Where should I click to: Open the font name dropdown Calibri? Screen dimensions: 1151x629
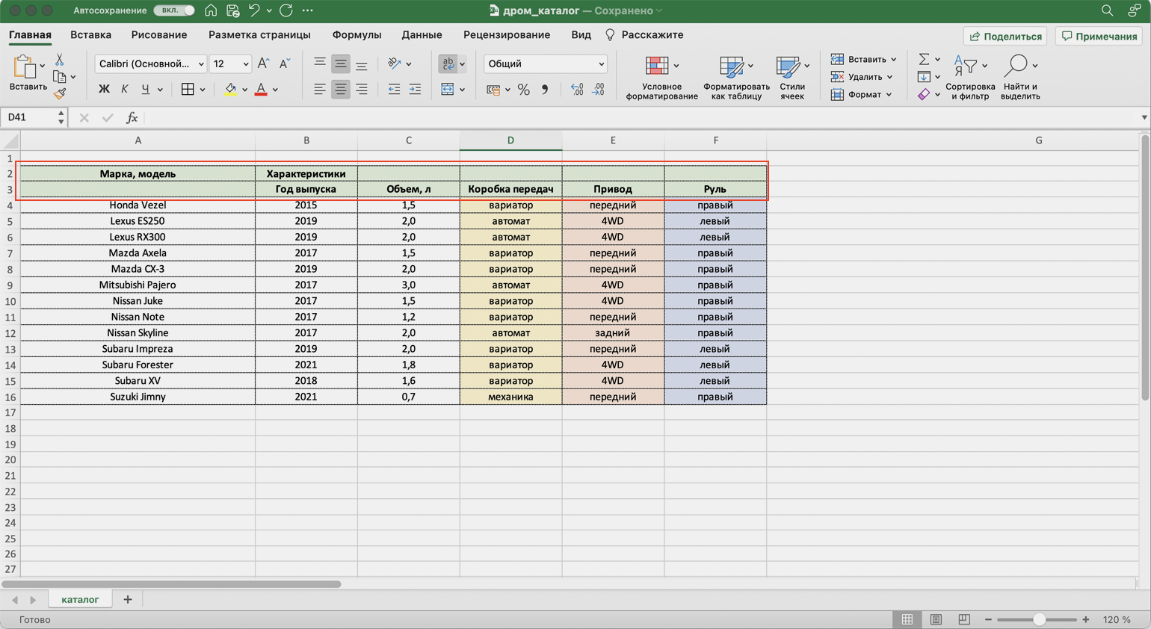click(x=151, y=64)
